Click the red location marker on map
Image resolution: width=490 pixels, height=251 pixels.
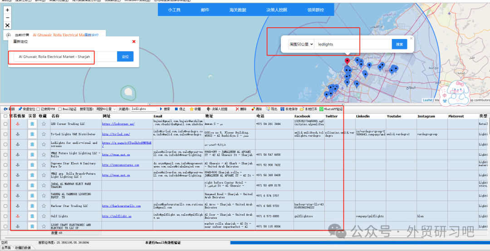tap(347, 61)
